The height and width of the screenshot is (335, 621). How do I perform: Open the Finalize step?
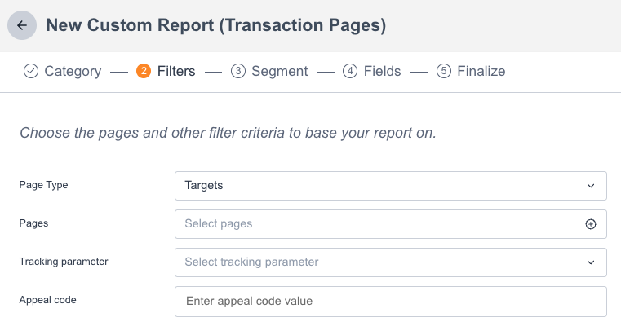point(481,71)
